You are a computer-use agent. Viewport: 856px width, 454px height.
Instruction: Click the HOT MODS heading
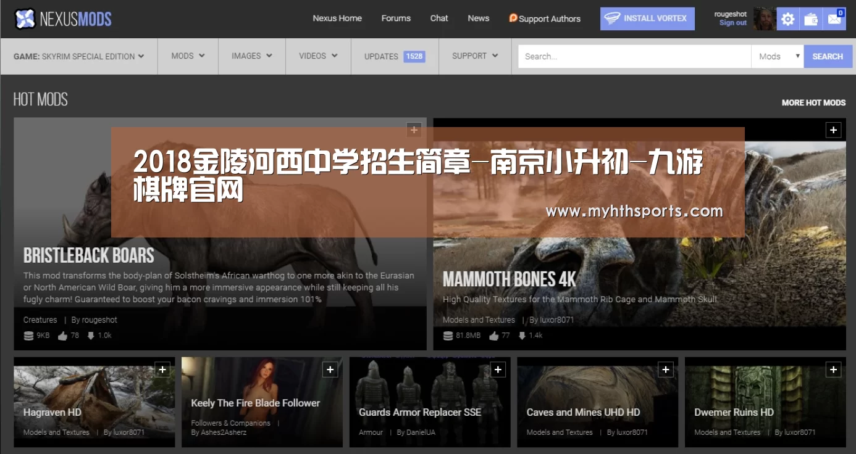(40, 99)
